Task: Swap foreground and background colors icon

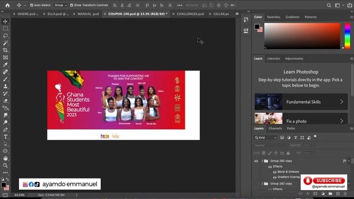Action: 7,179
